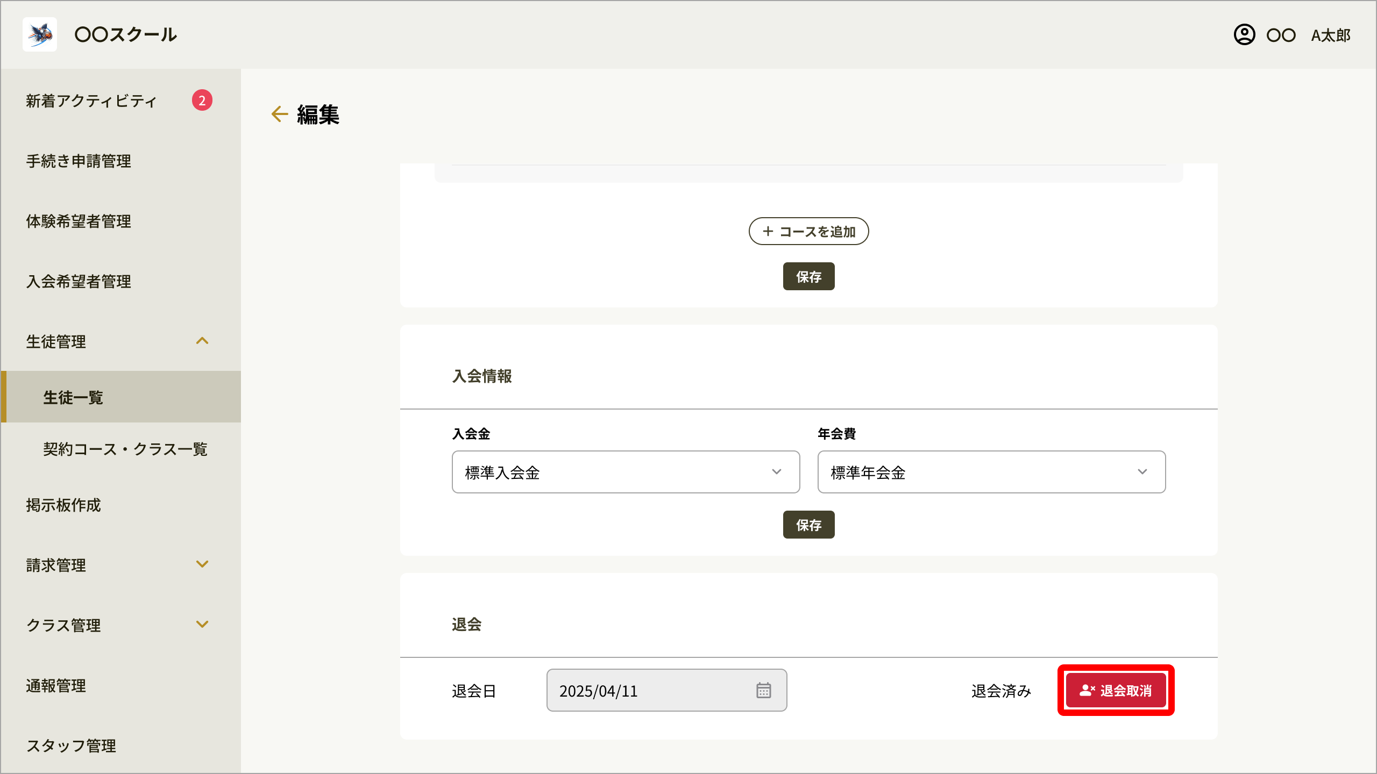Select 生徒一覧 in sidebar
The image size is (1377, 774).
(x=121, y=397)
